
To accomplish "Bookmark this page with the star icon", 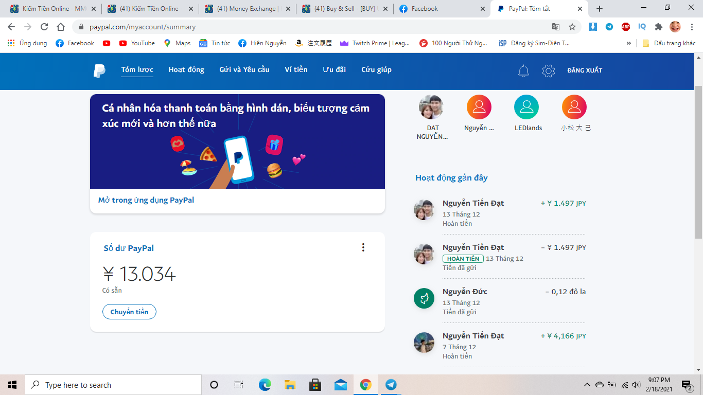I will tap(572, 27).
